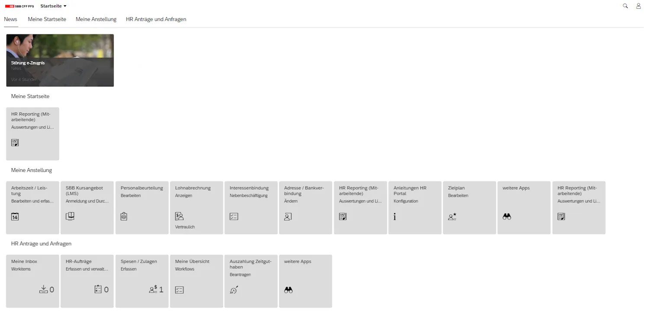Open the user profile icon
The image size is (649, 315).
click(638, 6)
